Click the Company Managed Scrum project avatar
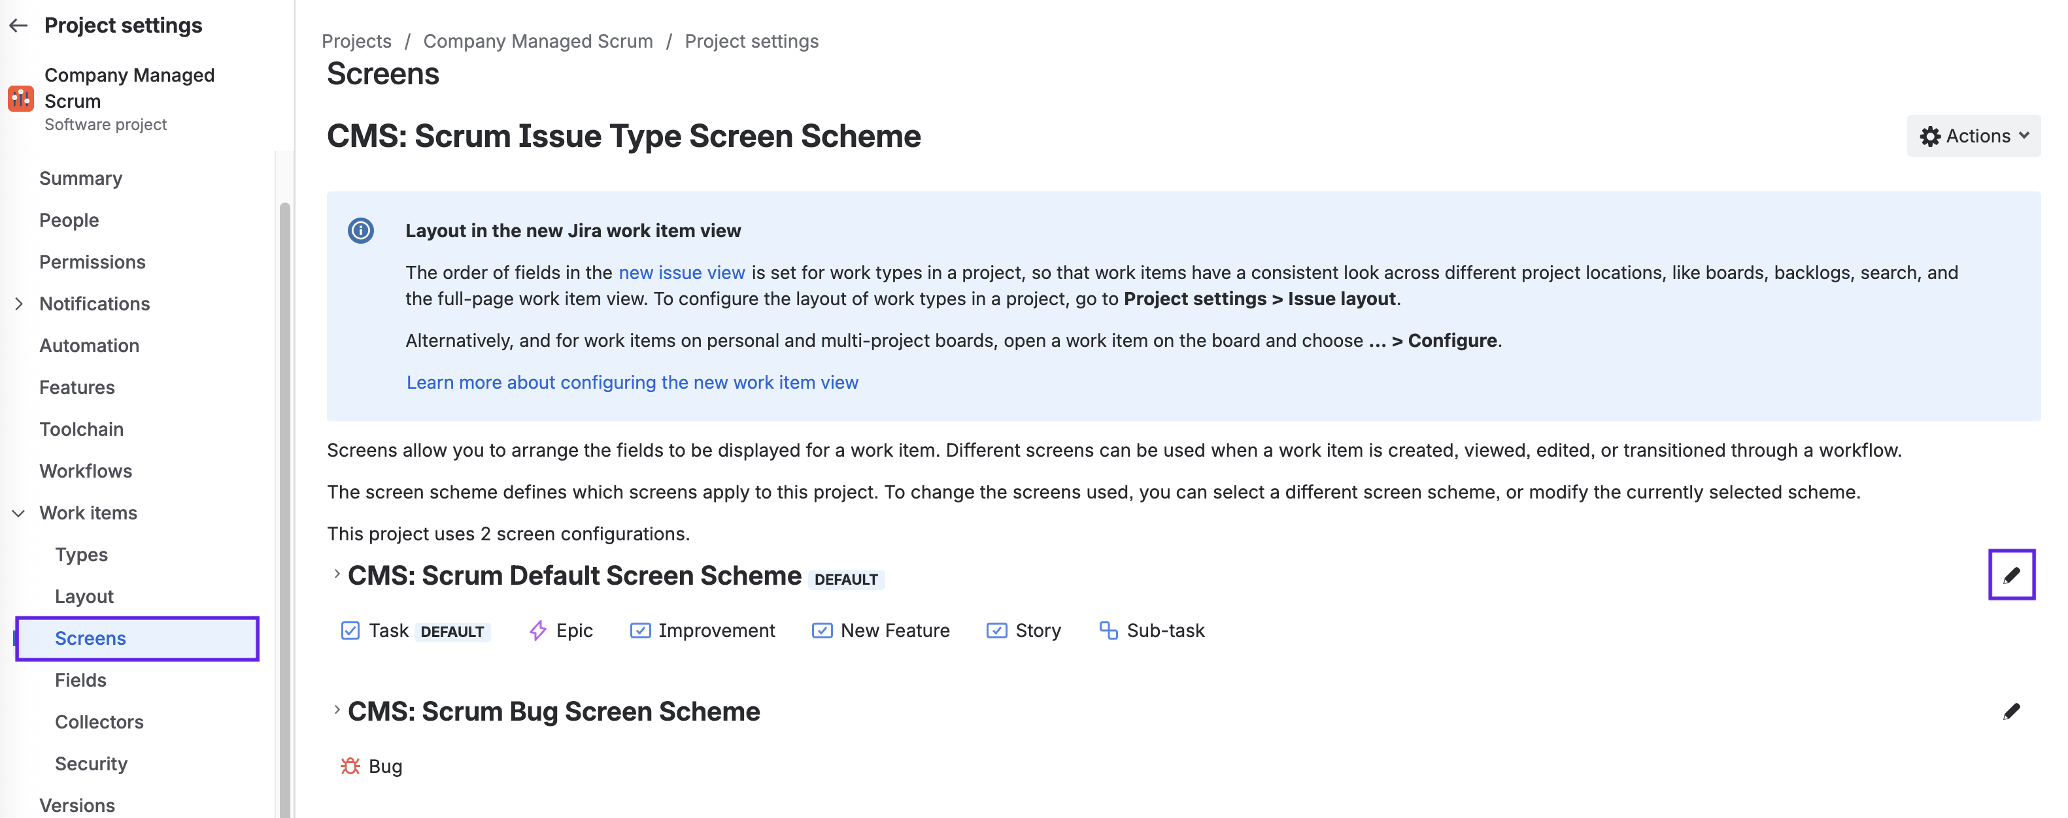This screenshot has width=2068, height=818. (21, 99)
